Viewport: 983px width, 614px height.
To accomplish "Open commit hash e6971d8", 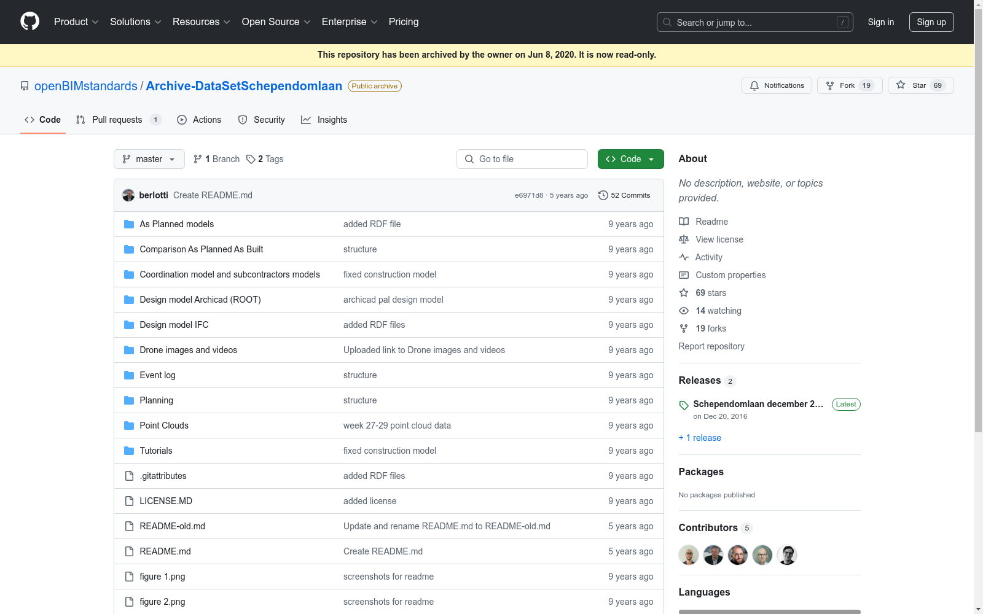I will [529, 195].
